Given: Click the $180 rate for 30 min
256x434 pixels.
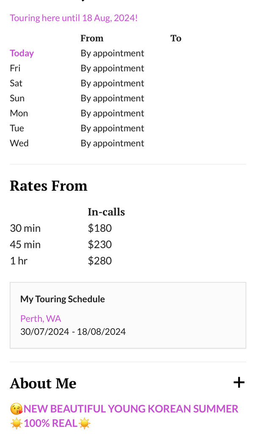Looking at the screenshot, I should (x=99, y=228).
